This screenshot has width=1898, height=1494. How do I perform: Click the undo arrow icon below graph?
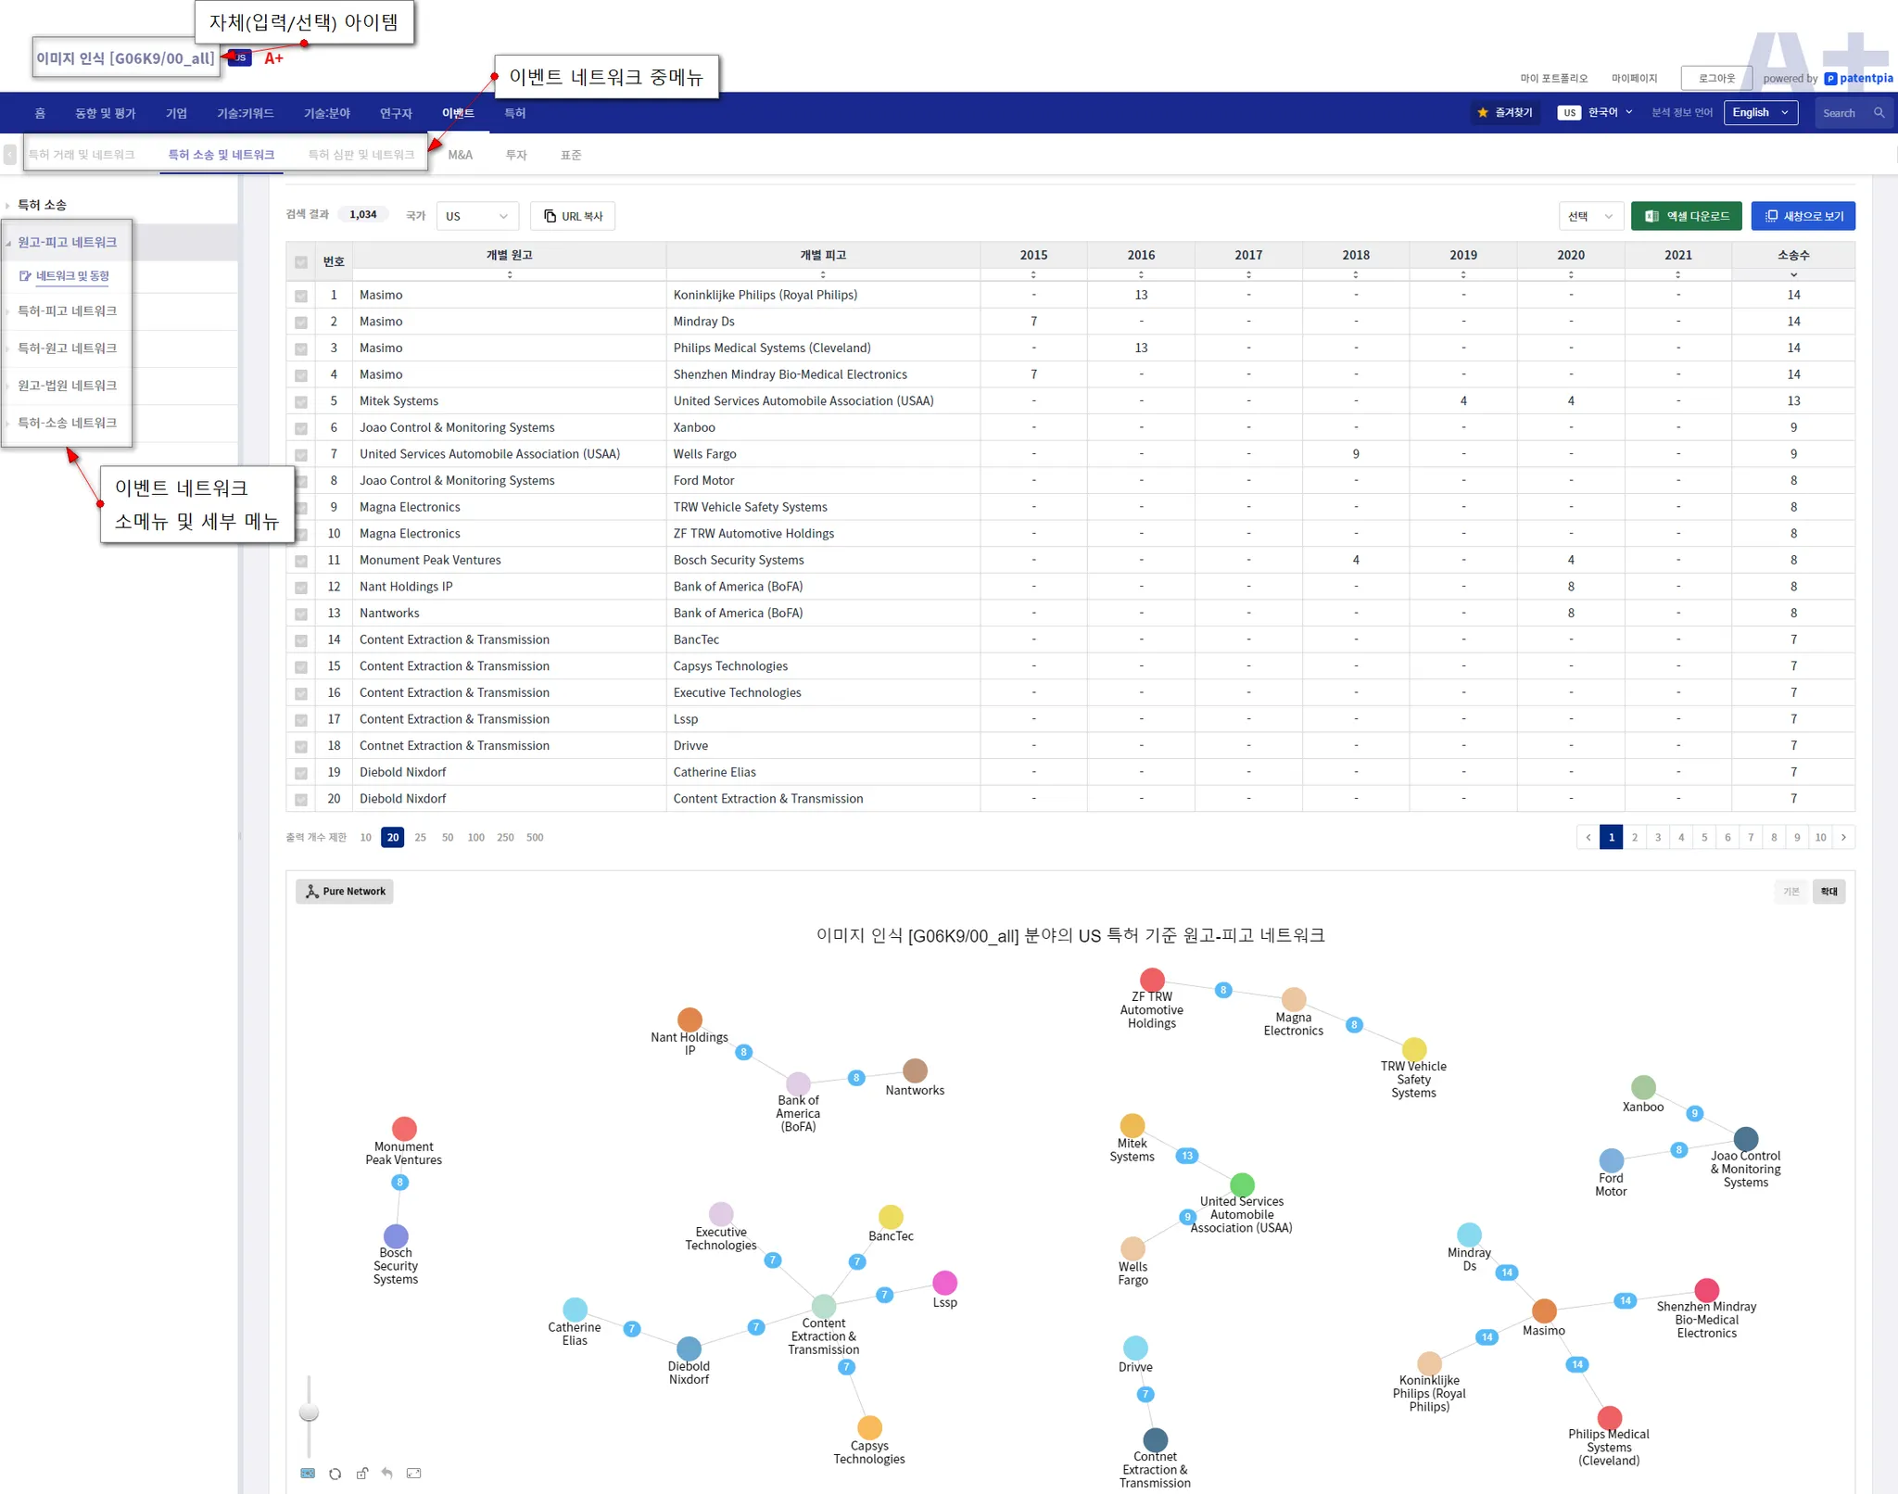[387, 1474]
